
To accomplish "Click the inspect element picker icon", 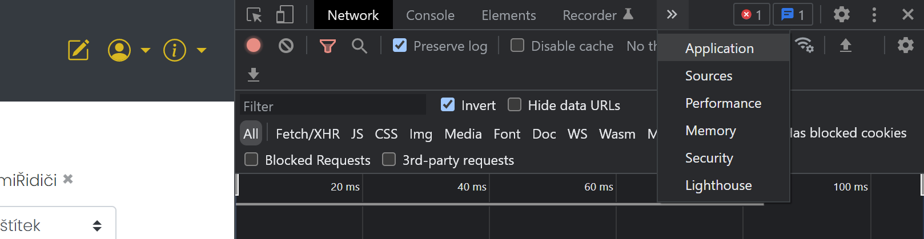I will (254, 15).
